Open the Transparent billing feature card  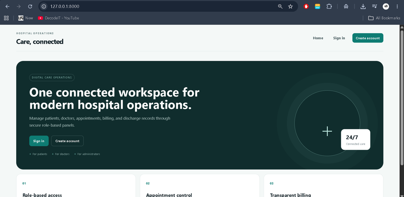324,186
